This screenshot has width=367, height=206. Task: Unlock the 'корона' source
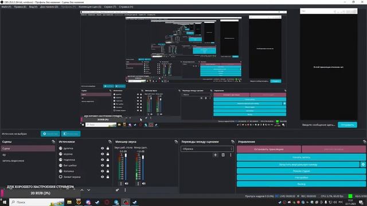pos(108,154)
